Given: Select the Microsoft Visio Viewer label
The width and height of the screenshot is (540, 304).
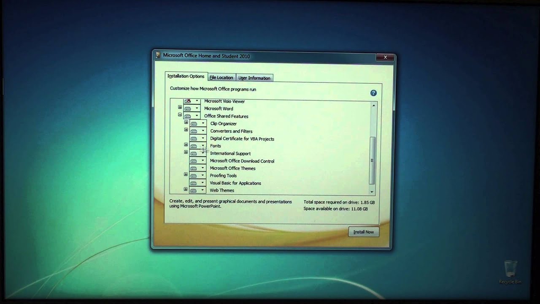Looking at the screenshot, I should (x=224, y=101).
